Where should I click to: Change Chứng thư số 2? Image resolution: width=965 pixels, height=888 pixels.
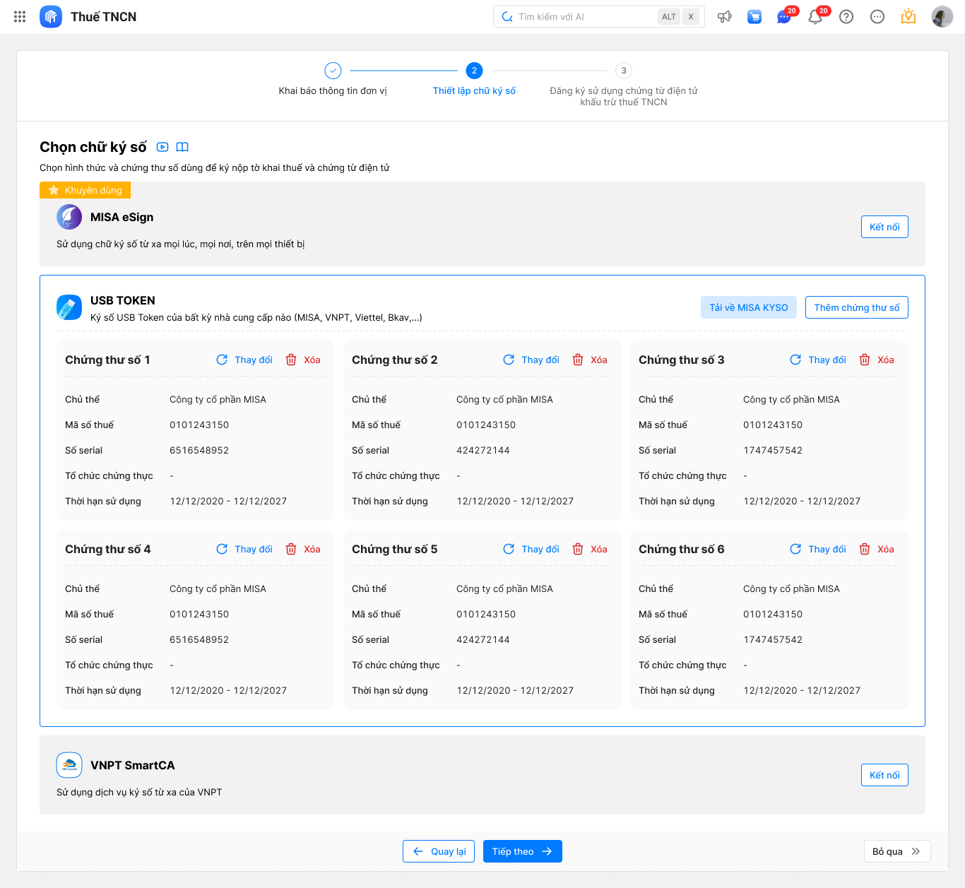(531, 360)
